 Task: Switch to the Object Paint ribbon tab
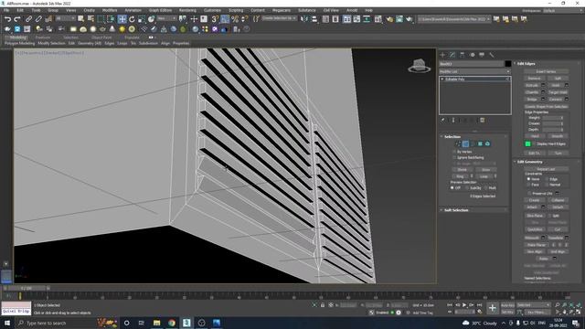pos(101,37)
